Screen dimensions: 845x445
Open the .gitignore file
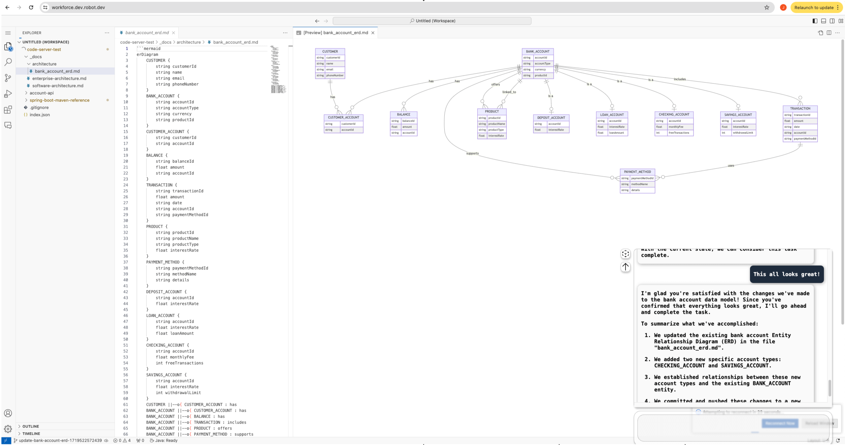[x=39, y=107]
